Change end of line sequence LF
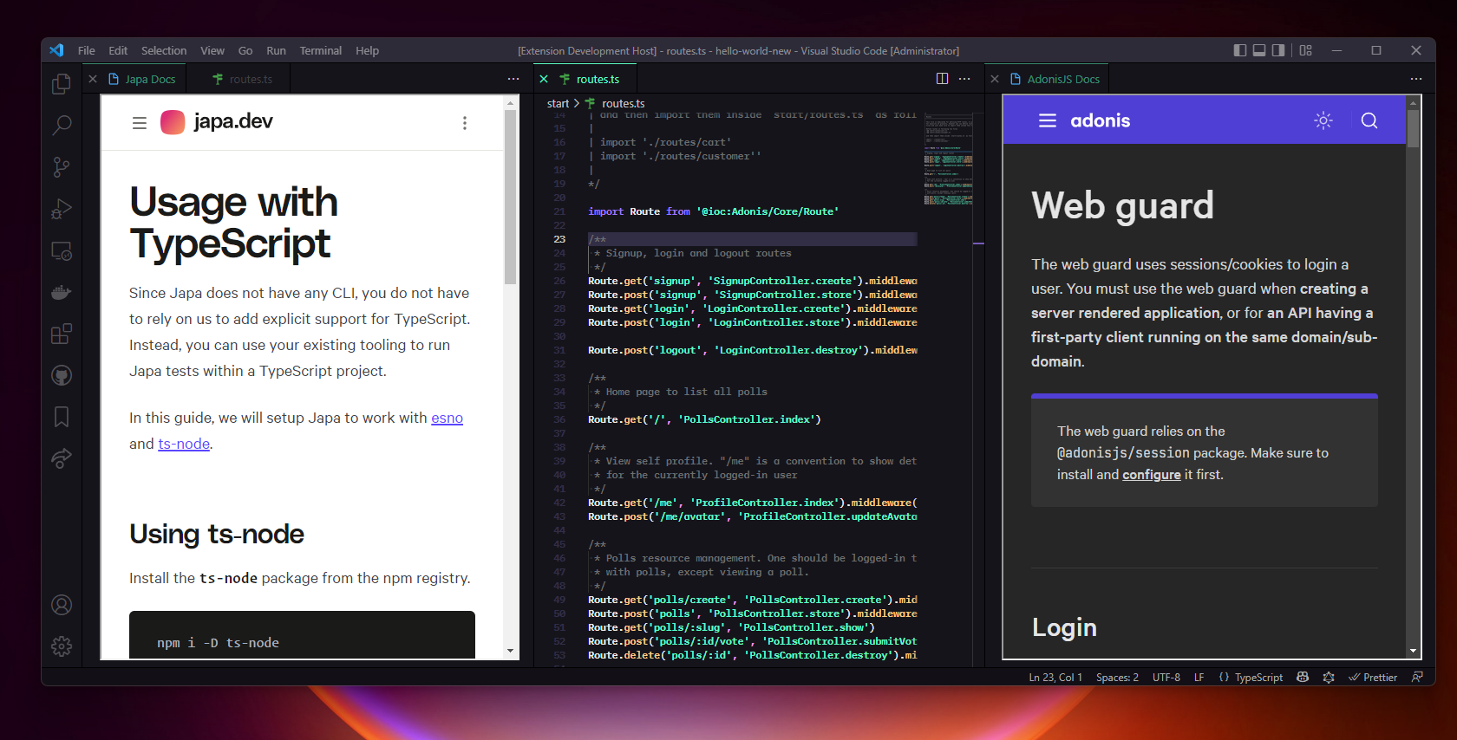Screen dimensions: 1457x740 point(1199,678)
